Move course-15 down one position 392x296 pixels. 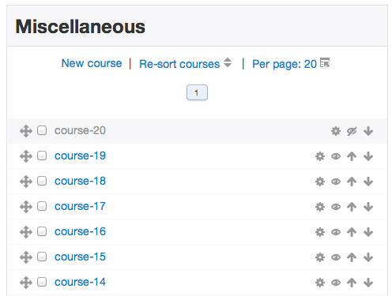point(368,257)
